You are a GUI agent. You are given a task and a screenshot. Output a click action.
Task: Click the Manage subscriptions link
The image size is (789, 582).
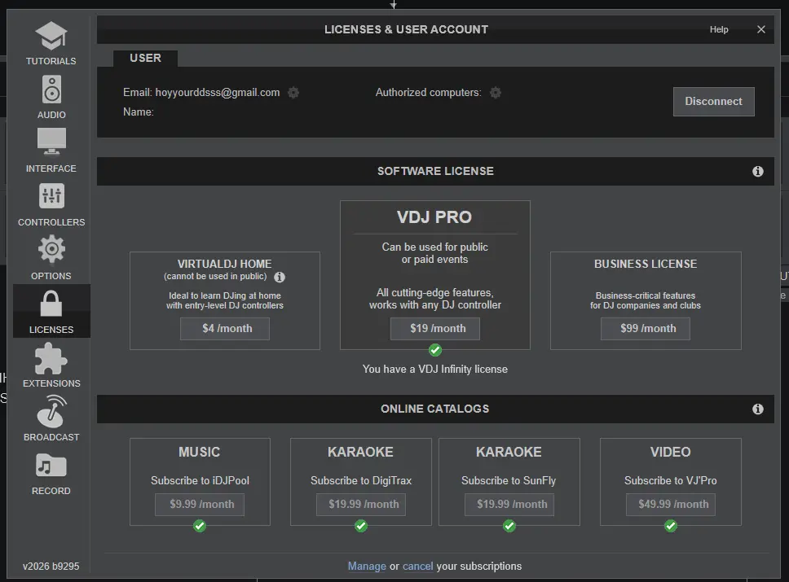tap(367, 567)
